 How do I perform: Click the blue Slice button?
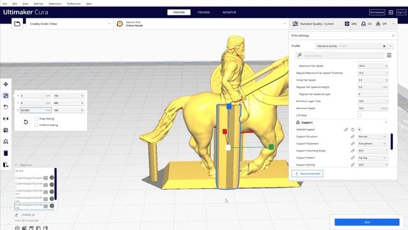click(367, 222)
